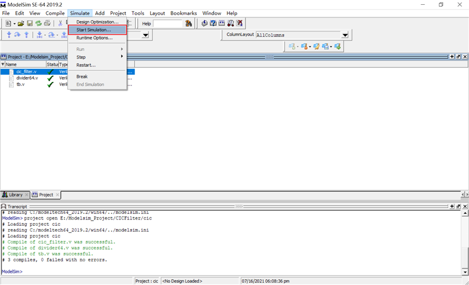Click the Step Over Current instance icon
This screenshot has width=469, height=285.
pos(51,35)
